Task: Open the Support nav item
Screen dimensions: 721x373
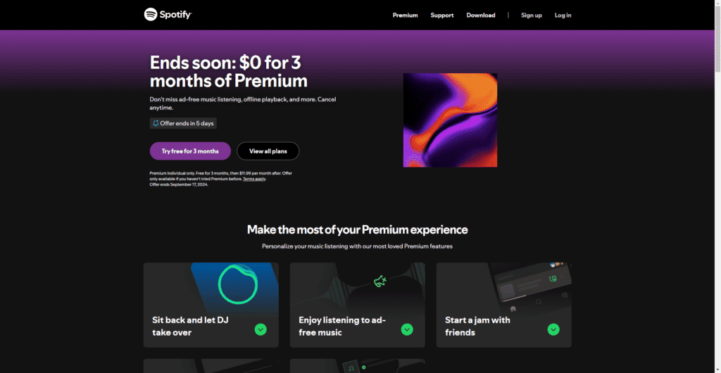Action: (442, 15)
